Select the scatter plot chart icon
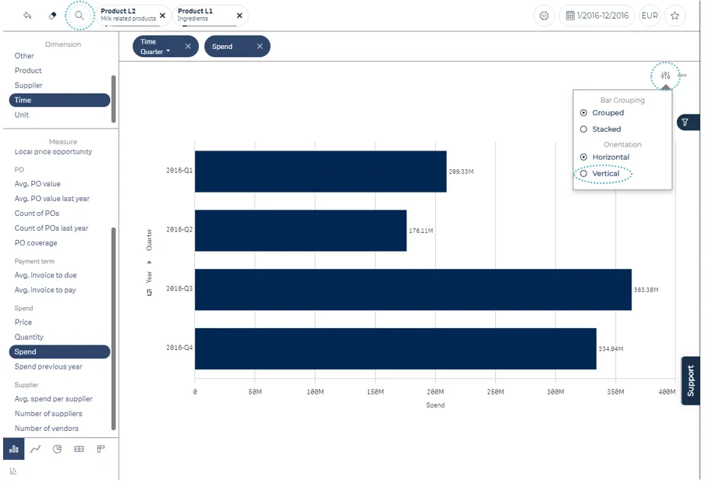Screen dimensions: 705x484 (13, 471)
